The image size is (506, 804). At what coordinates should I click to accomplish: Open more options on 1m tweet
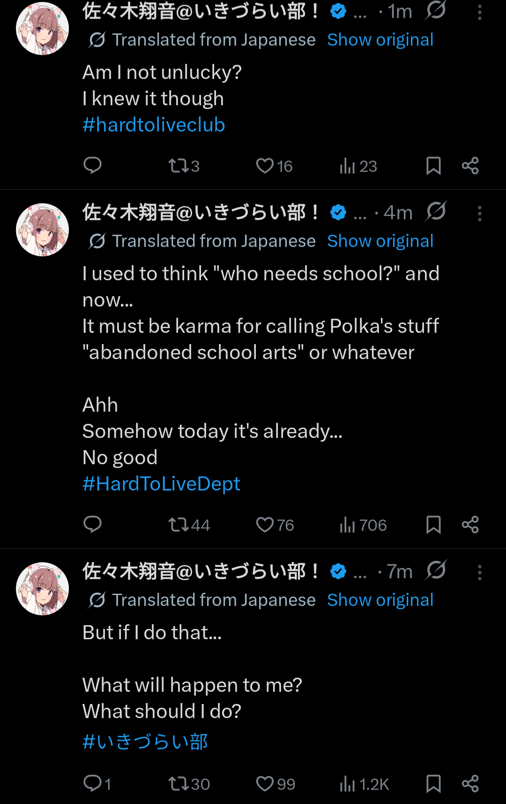pos(479,13)
